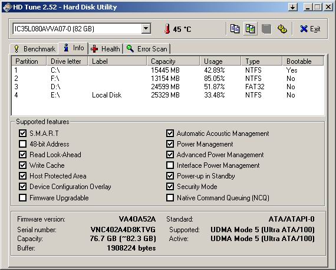336x270 pixels.
Task: Toggle the Read Look-Ahead checkbox
Action: click(22, 154)
